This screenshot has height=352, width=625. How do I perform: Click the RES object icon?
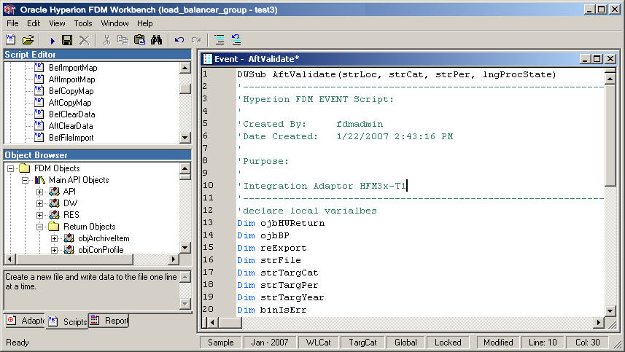[x=54, y=214]
